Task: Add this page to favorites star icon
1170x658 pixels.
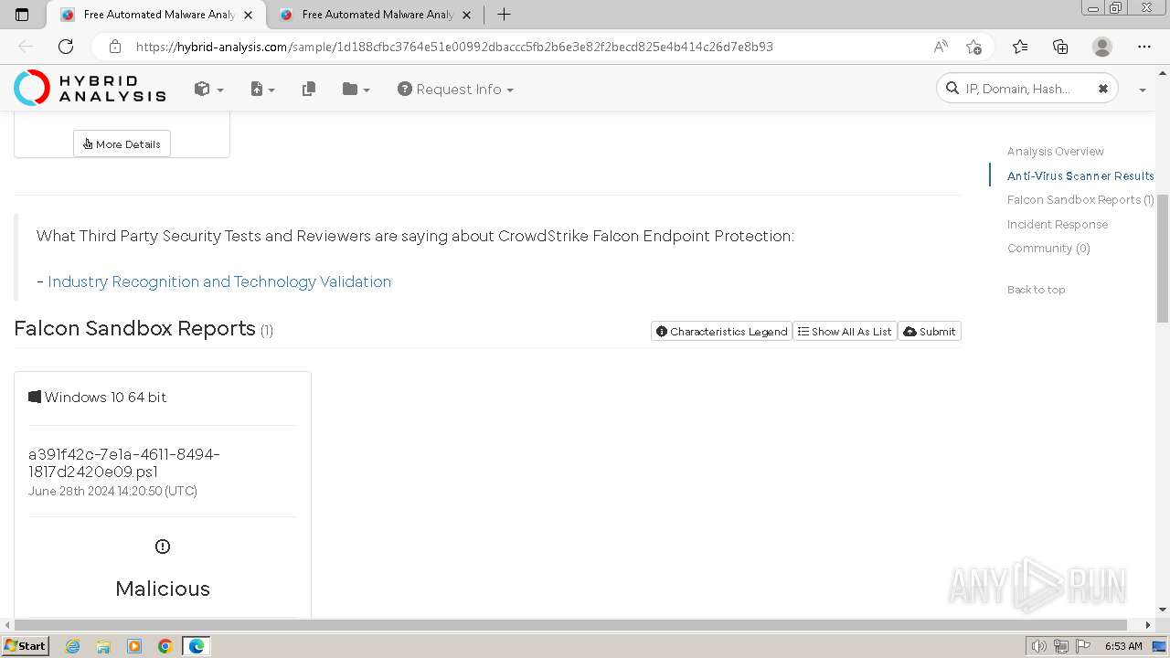Action: pos(973,47)
